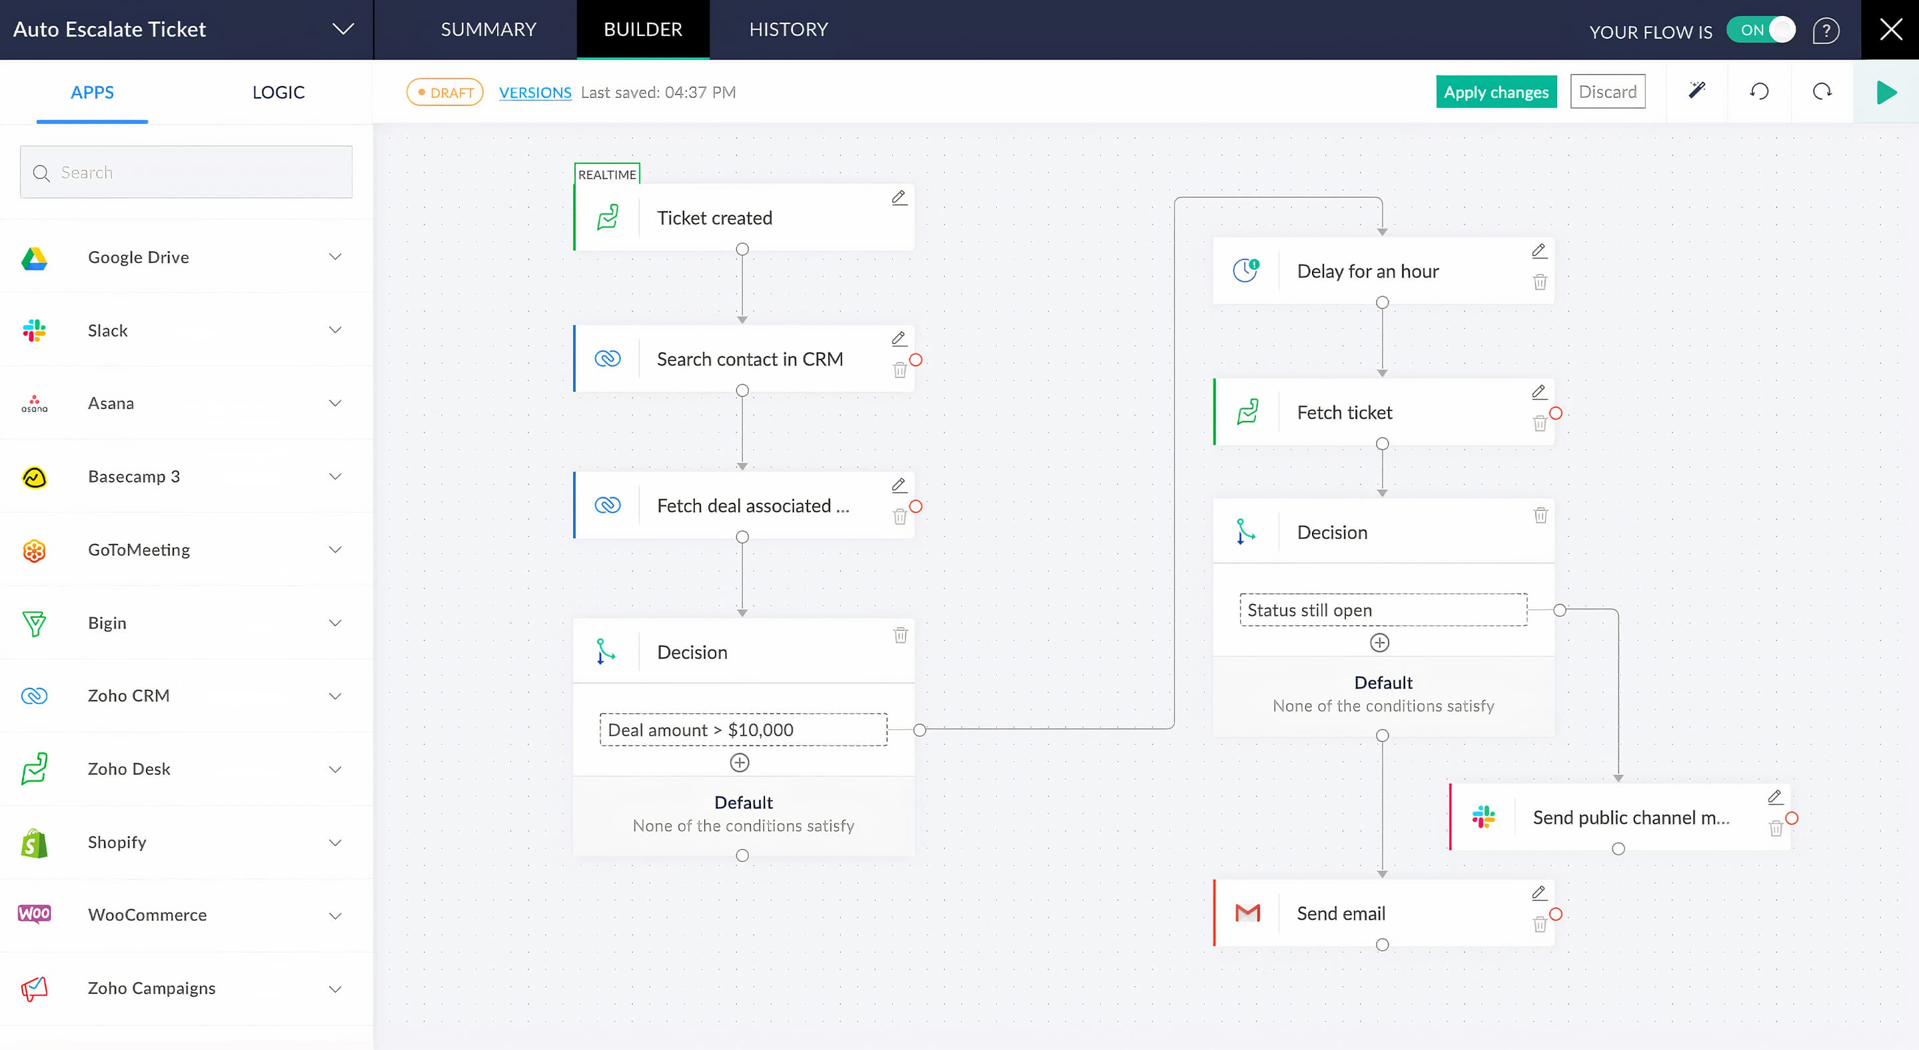Image resolution: width=1919 pixels, height=1050 pixels.
Task: Switch to the SUMMARY tab
Action: (486, 30)
